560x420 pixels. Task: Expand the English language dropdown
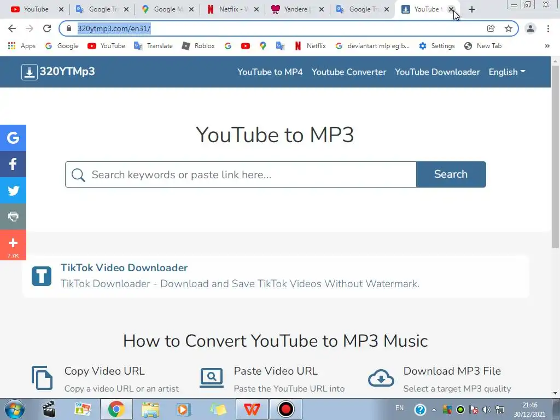[x=507, y=72]
